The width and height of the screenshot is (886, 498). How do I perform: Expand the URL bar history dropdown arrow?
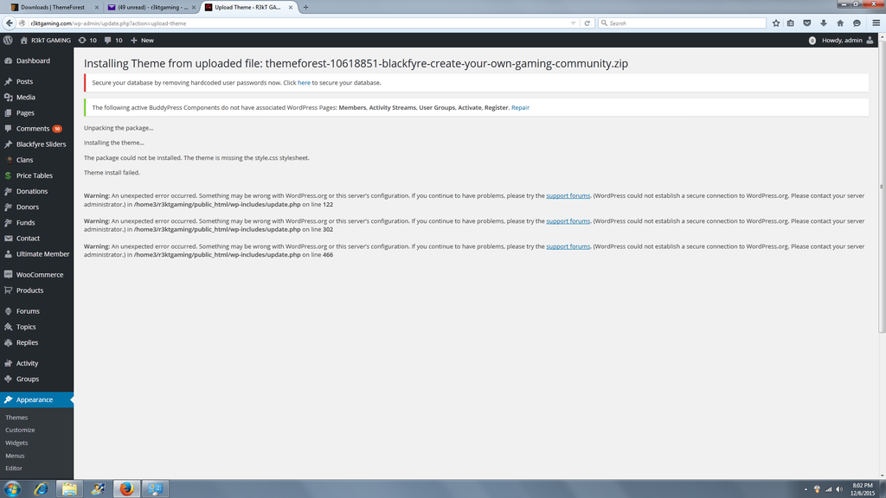pyautogui.click(x=573, y=23)
